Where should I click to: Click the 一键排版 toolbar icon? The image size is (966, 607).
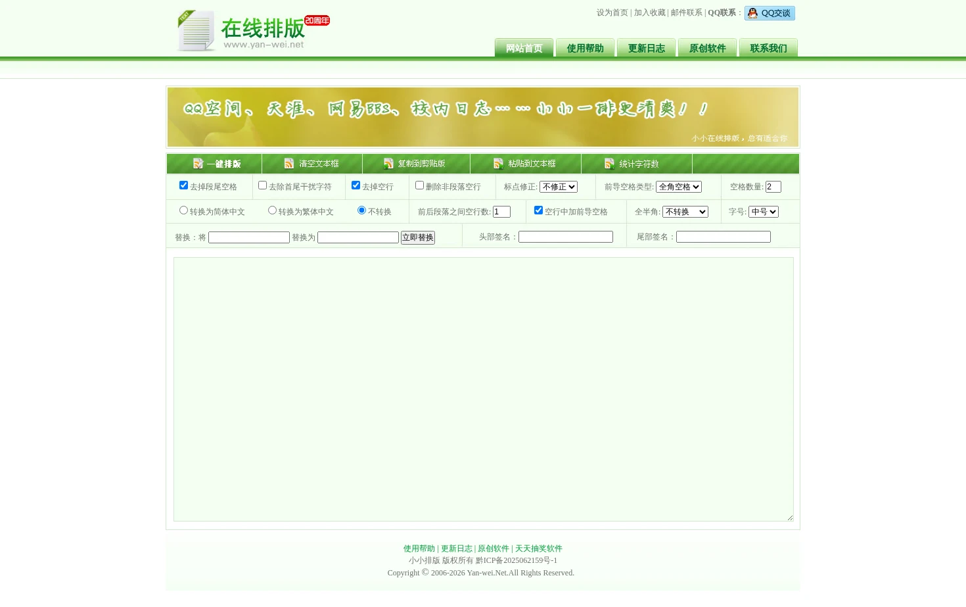[198, 163]
